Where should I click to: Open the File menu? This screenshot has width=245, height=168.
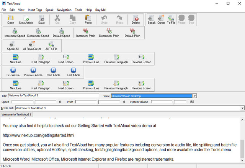click(4, 10)
